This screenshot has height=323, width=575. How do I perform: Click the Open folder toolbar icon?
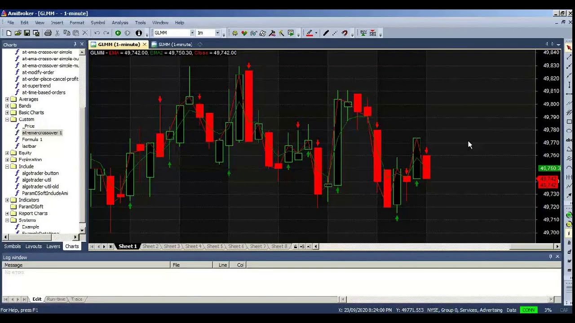point(18,33)
